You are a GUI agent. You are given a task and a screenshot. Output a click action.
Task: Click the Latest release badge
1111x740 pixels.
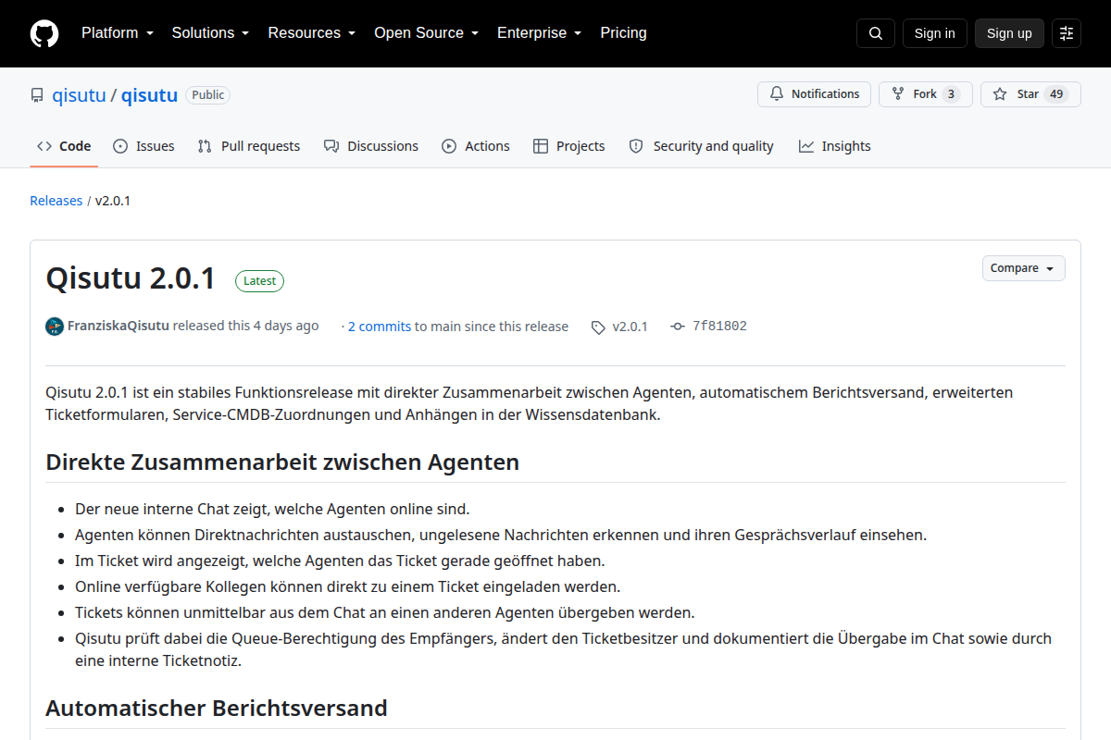pyautogui.click(x=259, y=281)
